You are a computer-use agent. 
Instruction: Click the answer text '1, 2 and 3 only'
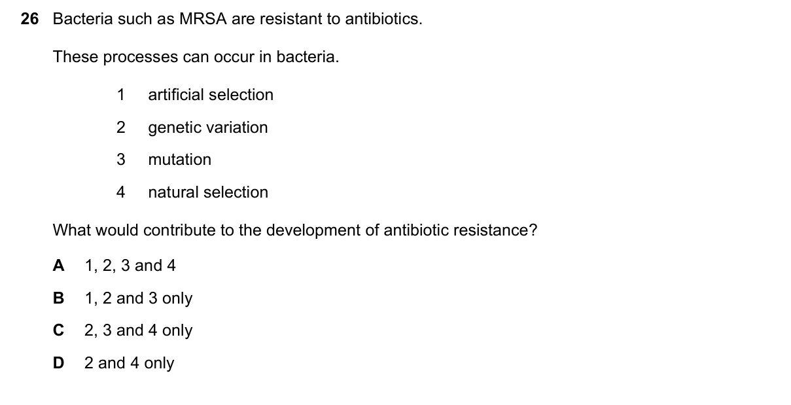click(139, 299)
